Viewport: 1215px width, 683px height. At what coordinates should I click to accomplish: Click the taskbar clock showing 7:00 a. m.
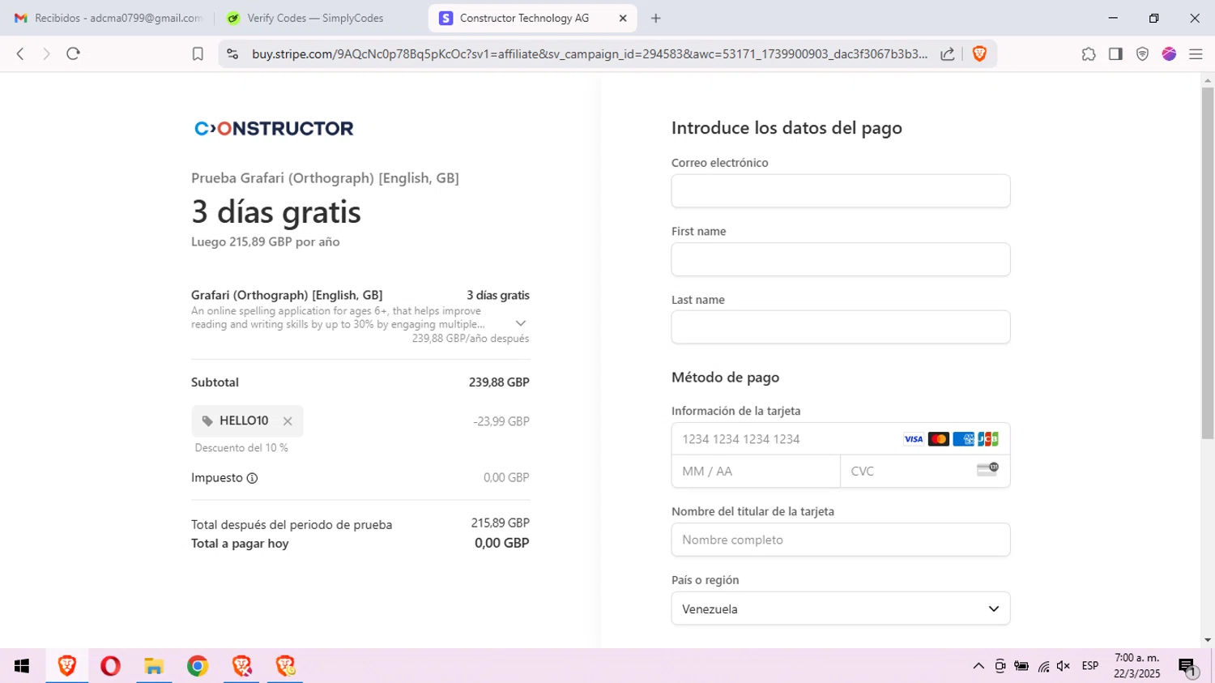pos(1137,658)
